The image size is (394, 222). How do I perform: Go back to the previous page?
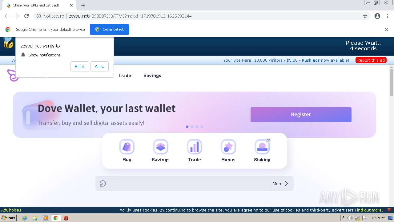coord(7,16)
